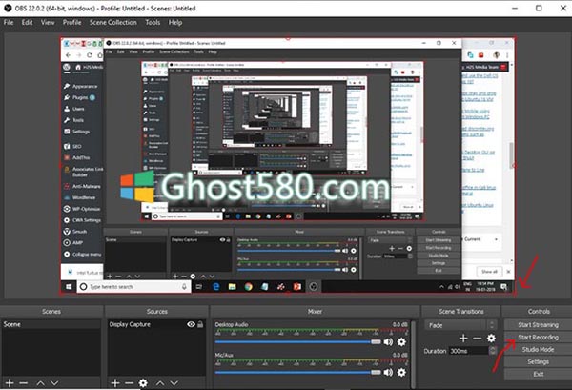Move scene down with the arrow
This screenshot has width=572, height=390.
(x=54, y=383)
